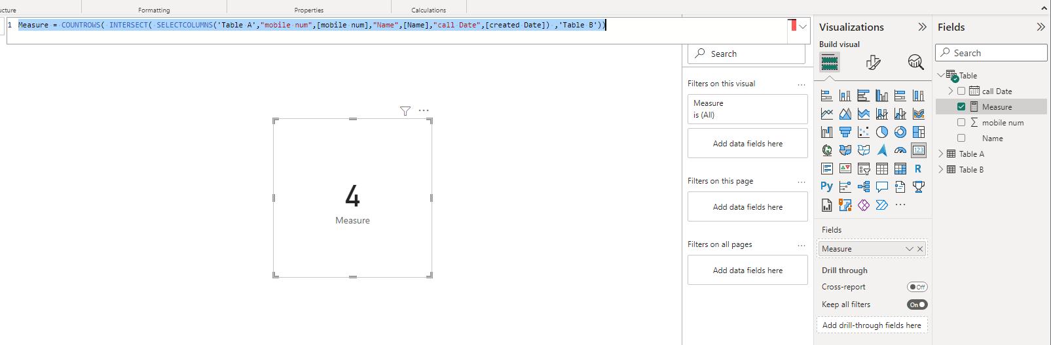Click the Measure is (All) filter card
The width and height of the screenshot is (1051, 345).
coord(748,109)
